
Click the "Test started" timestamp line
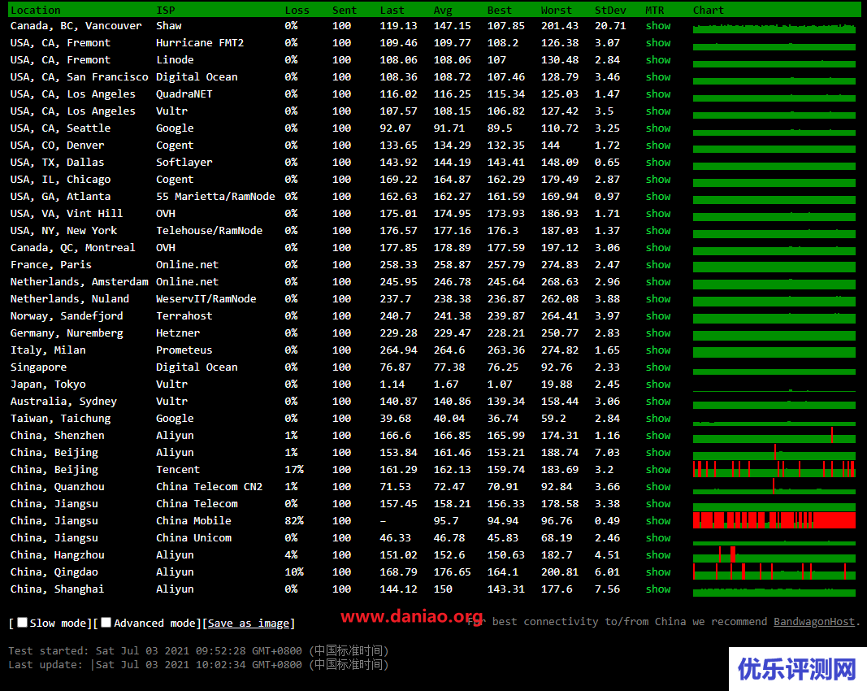click(x=198, y=650)
